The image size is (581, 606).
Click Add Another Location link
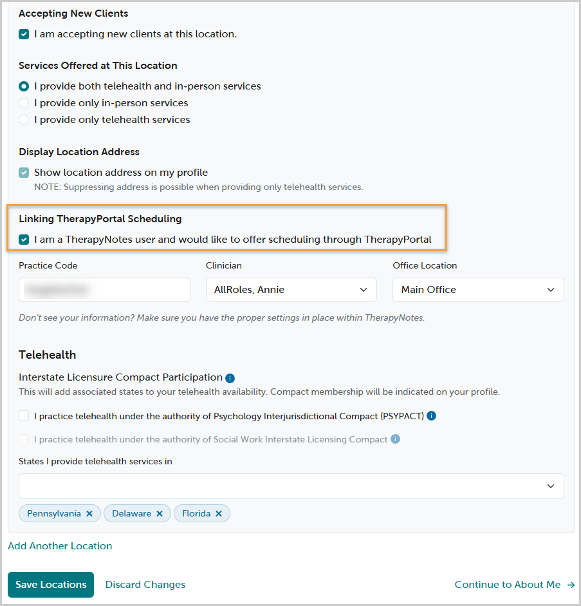[x=60, y=546]
